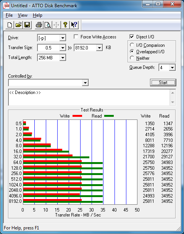Click the write value 17319

148,151
